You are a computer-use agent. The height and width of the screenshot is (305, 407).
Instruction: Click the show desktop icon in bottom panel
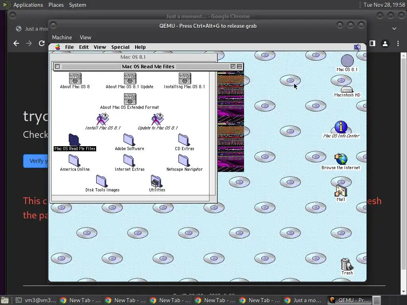pyautogui.click(x=5, y=300)
